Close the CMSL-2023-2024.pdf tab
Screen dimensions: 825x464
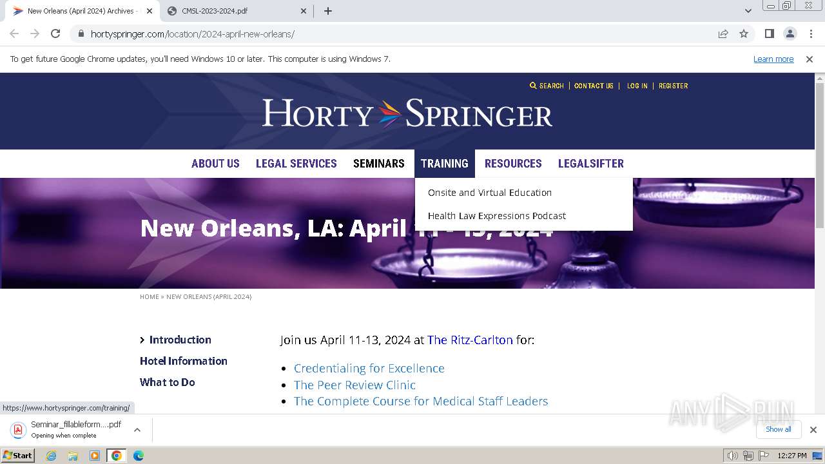(304, 11)
